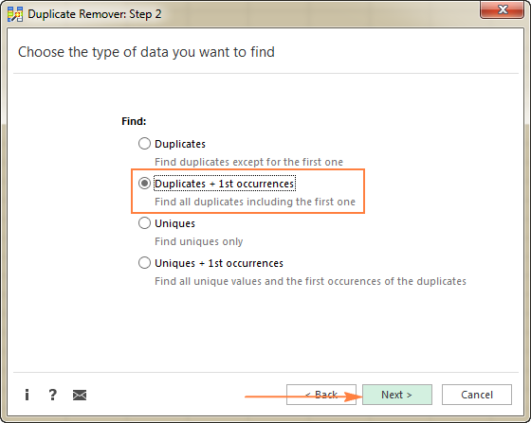Cancel the Duplicate Remover wizard
This screenshot has width=531, height=423.
[x=476, y=395]
